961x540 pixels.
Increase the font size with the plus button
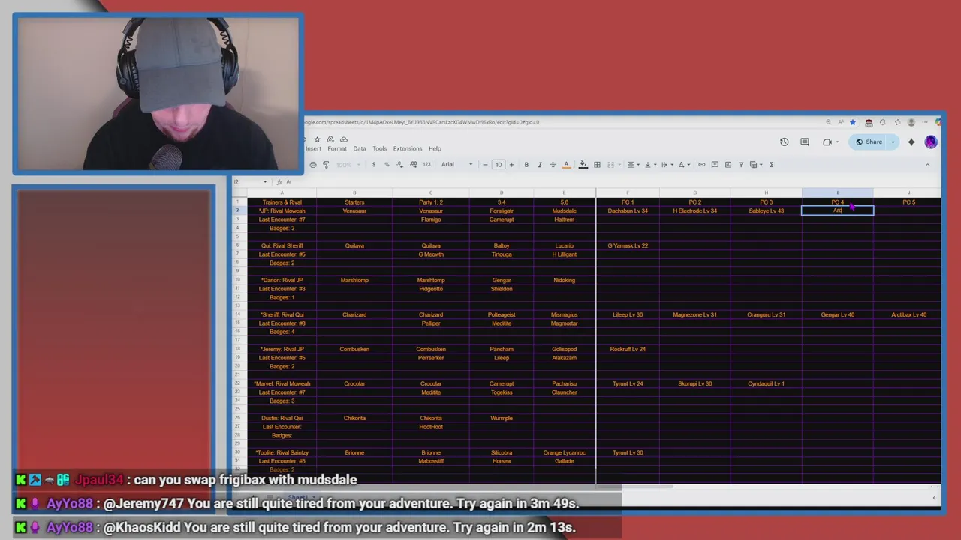pyautogui.click(x=511, y=164)
